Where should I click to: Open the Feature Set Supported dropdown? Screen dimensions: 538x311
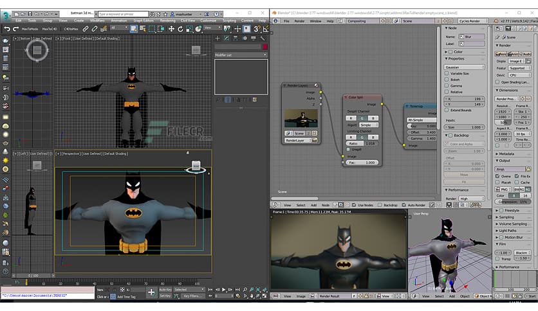pyautogui.click(x=519, y=68)
